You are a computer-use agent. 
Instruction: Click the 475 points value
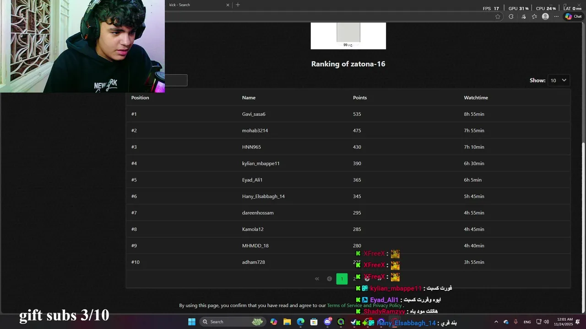357,130
